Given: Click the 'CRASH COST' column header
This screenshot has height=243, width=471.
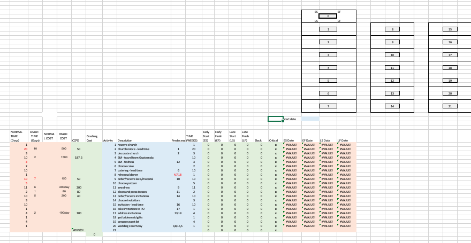Looking at the screenshot, I should [x=64, y=136].
